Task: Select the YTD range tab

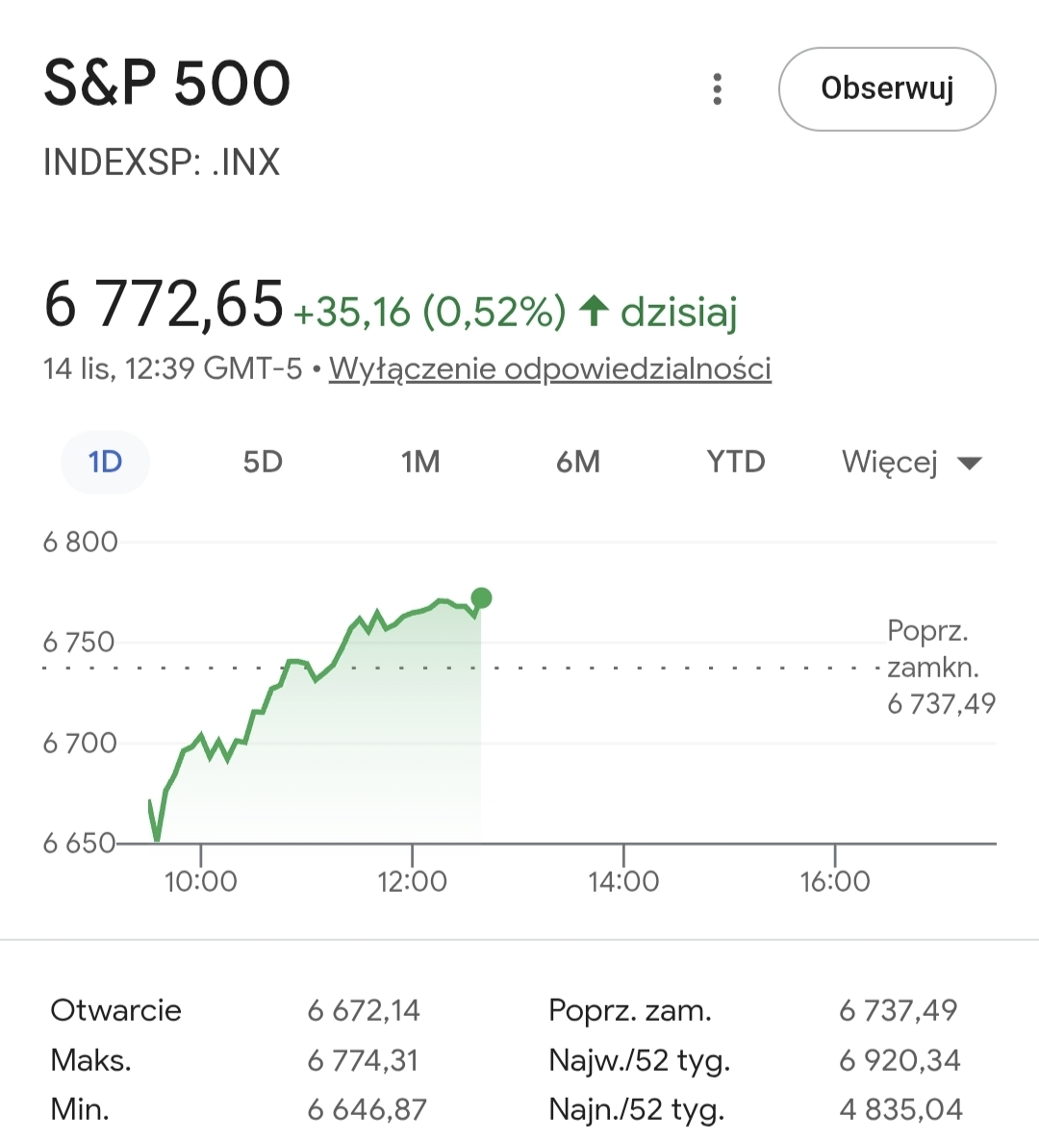Action: [736, 462]
